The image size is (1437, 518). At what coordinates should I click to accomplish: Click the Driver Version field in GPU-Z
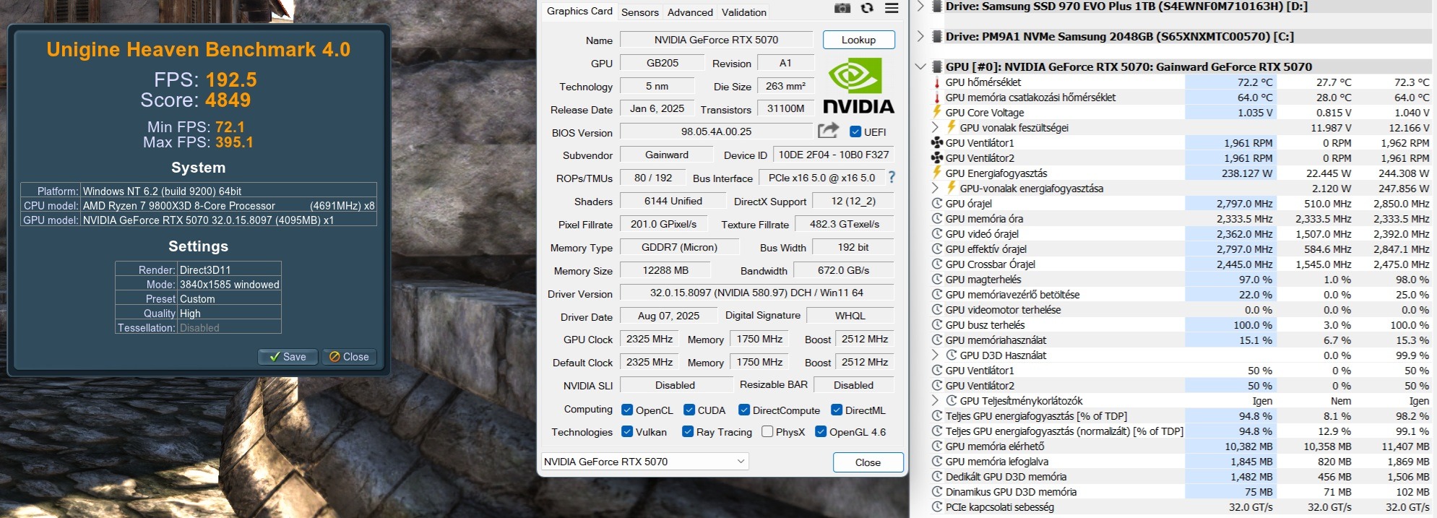(x=756, y=293)
